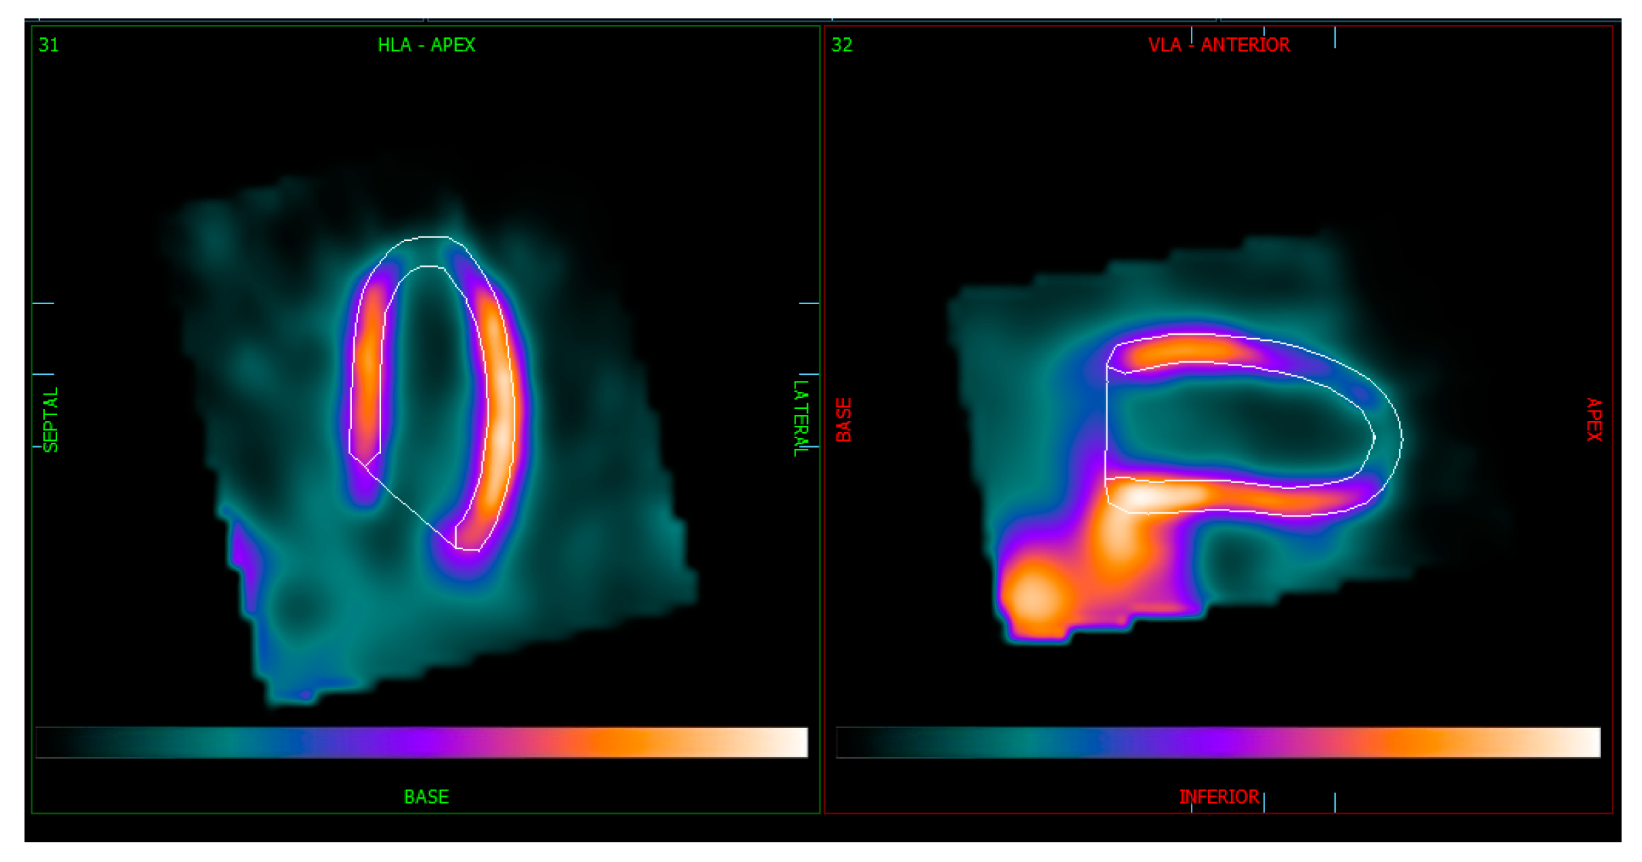Click lowest blue tick marker beside LATERAL label
This screenshot has width=1642, height=862.
(808, 447)
